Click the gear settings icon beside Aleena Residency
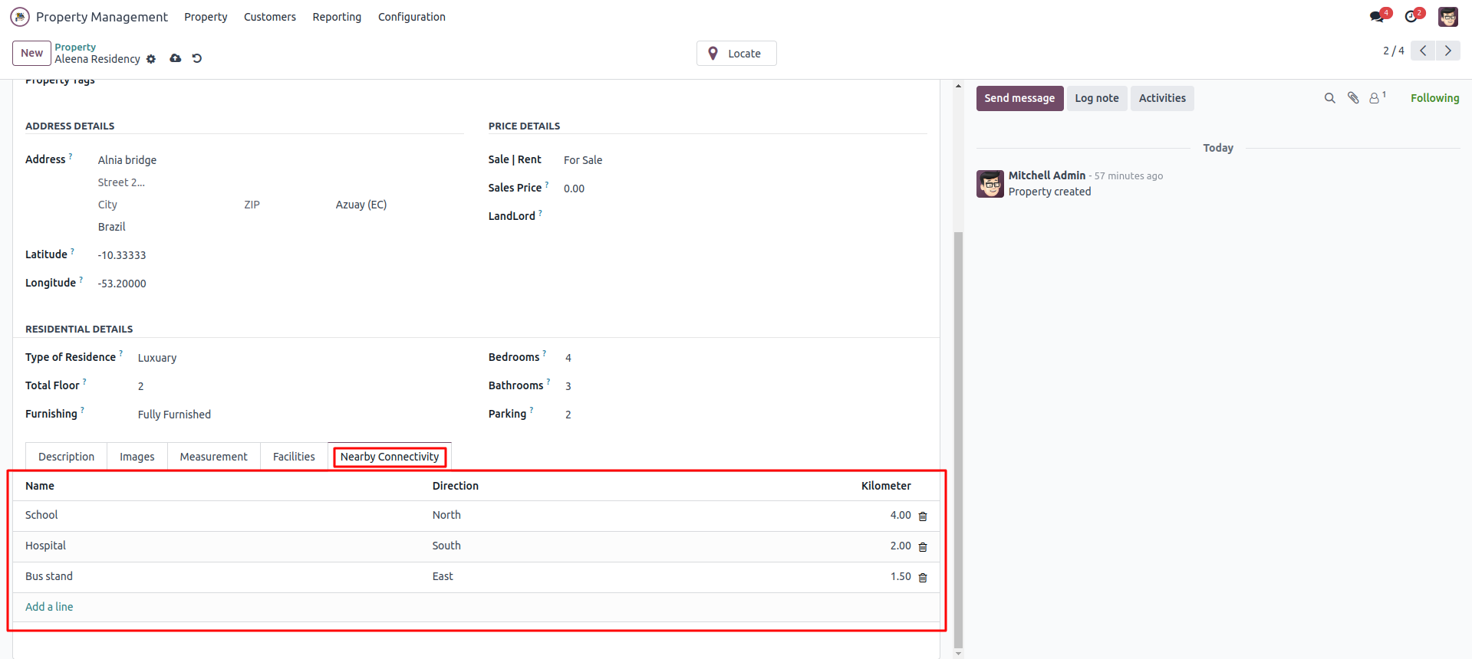The height and width of the screenshot is (659, 1472). point(151,59)
